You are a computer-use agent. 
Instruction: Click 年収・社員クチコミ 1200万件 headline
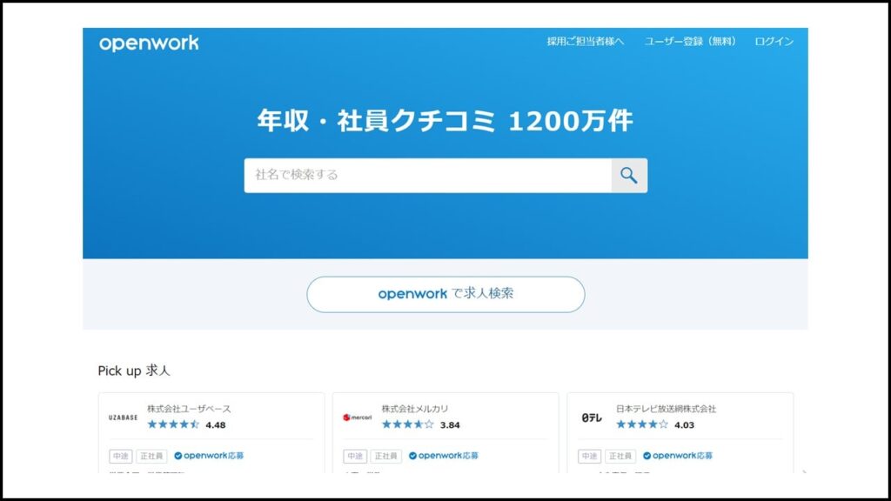click(x=445, y=121)
